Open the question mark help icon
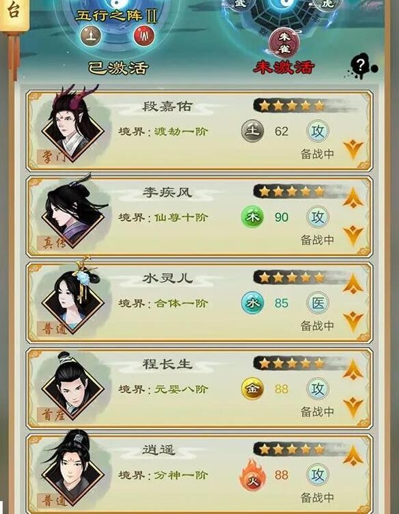 [x=361, y=68]
